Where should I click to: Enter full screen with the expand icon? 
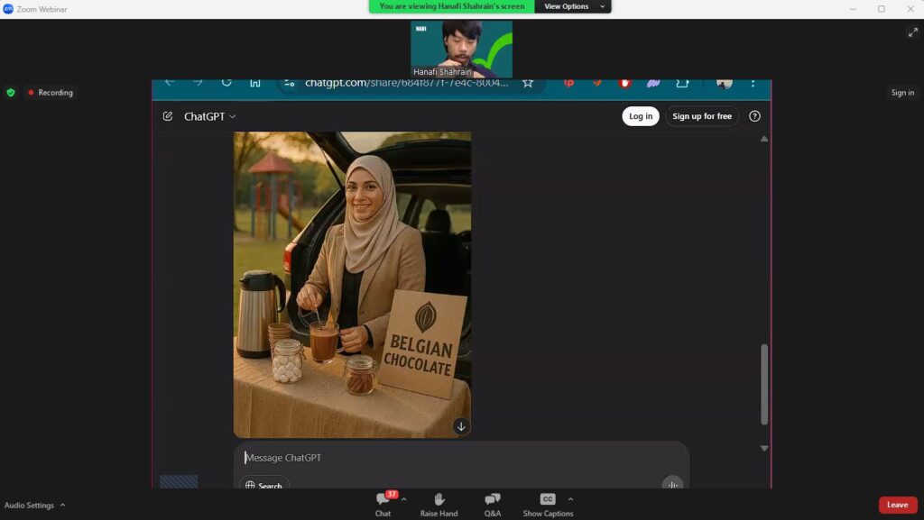click(911, 32)
